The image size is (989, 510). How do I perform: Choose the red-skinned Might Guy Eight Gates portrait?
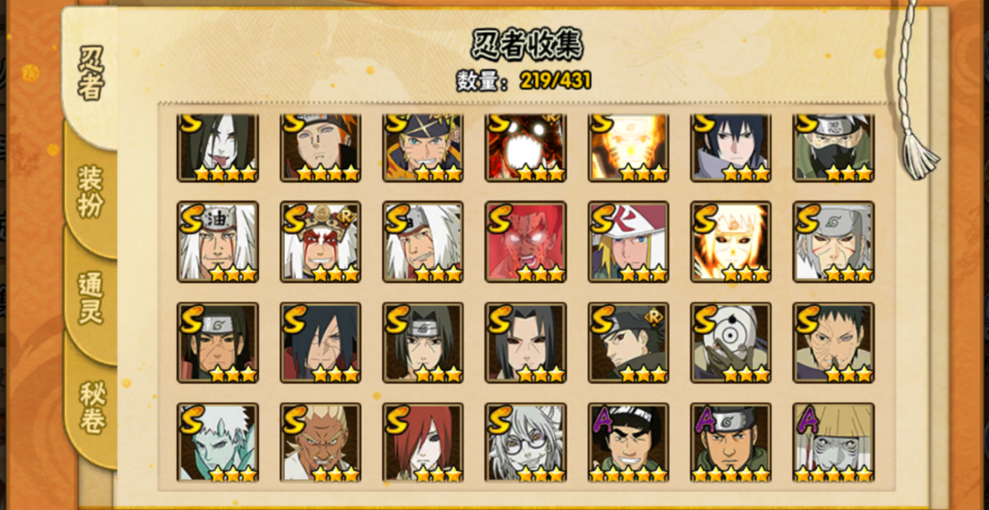click(526, 242)
